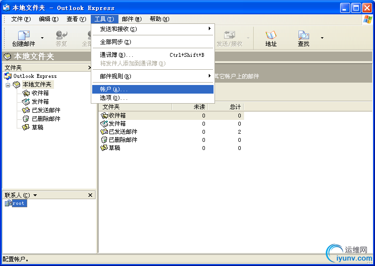Select 发件箱 row icon in folder list
Image resolution: width=375 pixels, height=266 pixels.
[x=104, y=124]
